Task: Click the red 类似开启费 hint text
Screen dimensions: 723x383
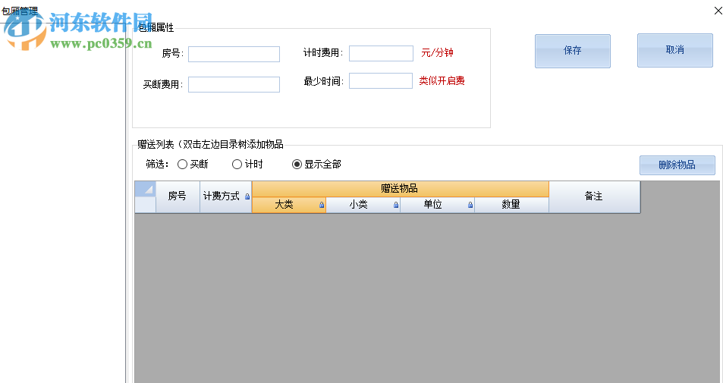Action: pyautogui.click(x=442, y=80)
